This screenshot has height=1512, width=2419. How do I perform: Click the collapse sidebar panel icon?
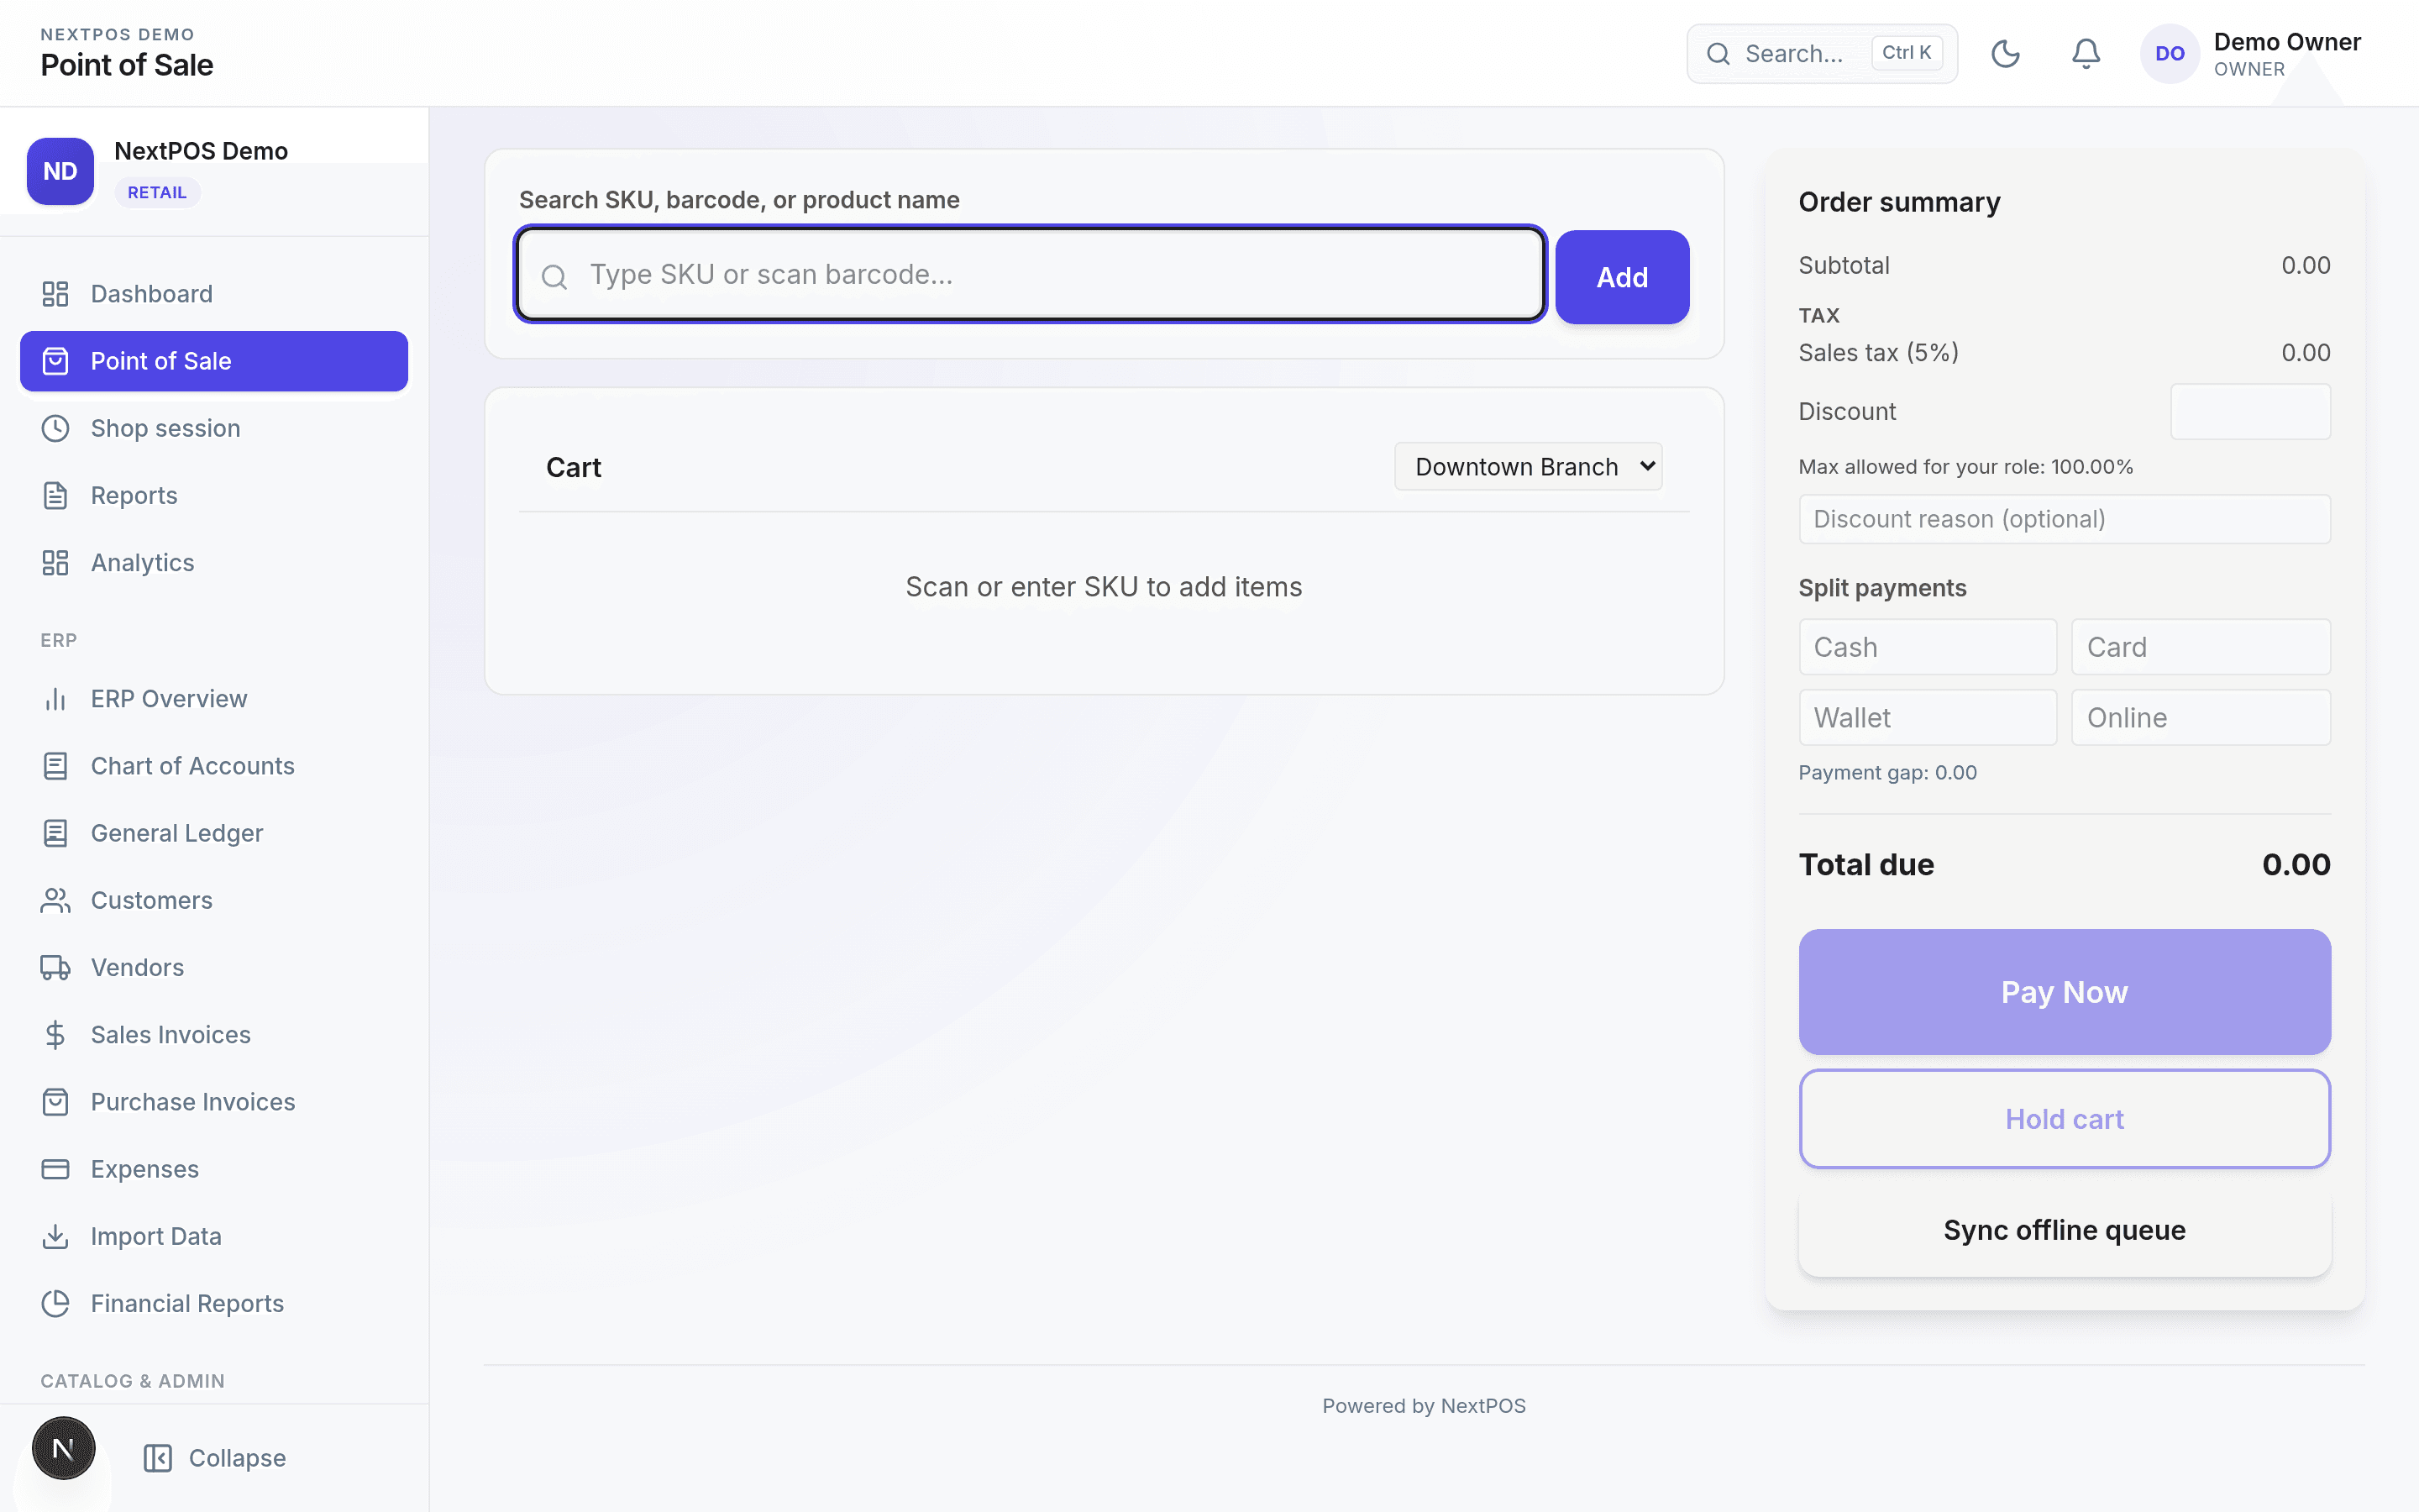point(158,1458)
